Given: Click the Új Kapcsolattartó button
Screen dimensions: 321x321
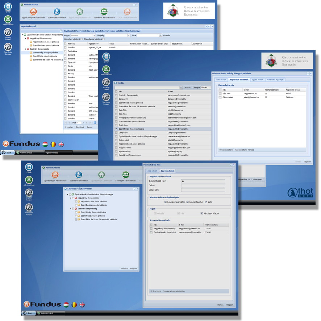Looking at the screenshot, I should (226, 149).
